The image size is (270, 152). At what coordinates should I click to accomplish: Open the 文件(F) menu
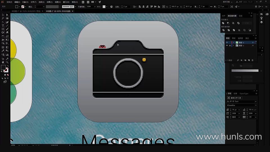(9, 2)
